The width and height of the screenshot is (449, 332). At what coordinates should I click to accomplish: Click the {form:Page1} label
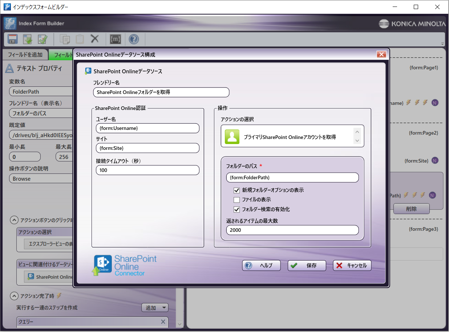[424, 67]
